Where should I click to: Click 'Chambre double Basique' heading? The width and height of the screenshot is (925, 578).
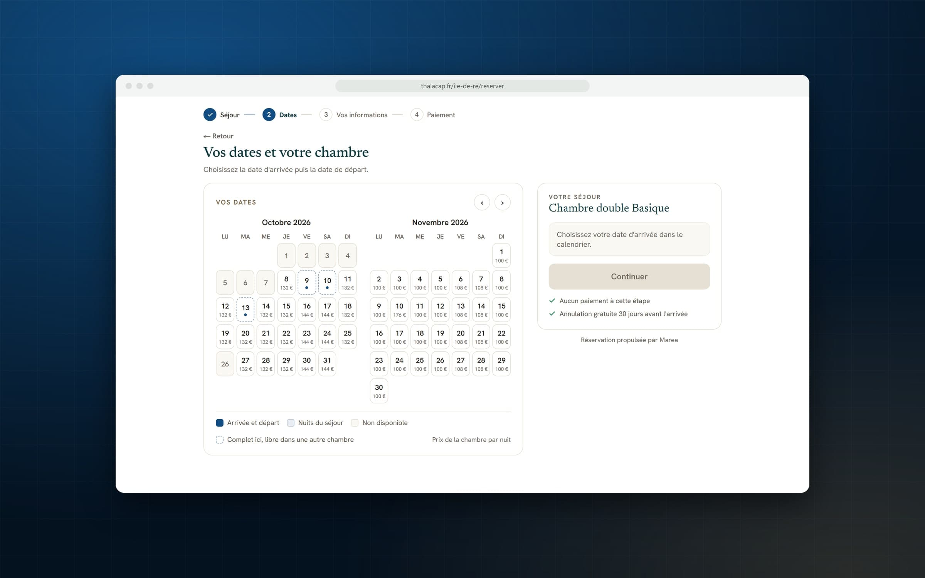pyautogui.click(x=609, y=208)
